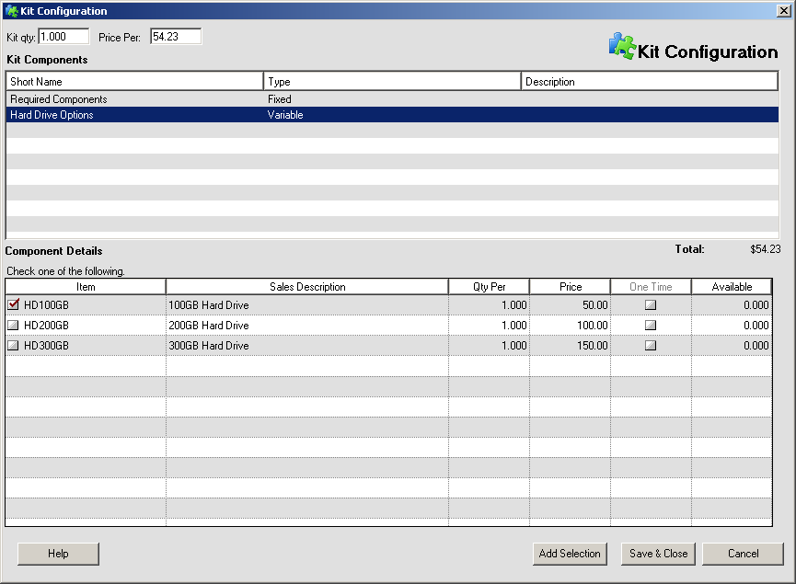Click the puzzle icon in title bar
This screenshot has width=796, height=584.
point(11,11)
